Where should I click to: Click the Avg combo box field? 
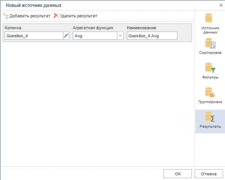(x=95, y=36)
